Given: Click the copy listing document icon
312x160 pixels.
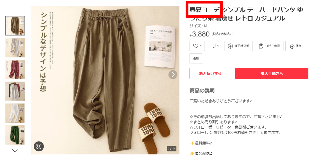Looking at the screenshot, I should coord(261,46).
